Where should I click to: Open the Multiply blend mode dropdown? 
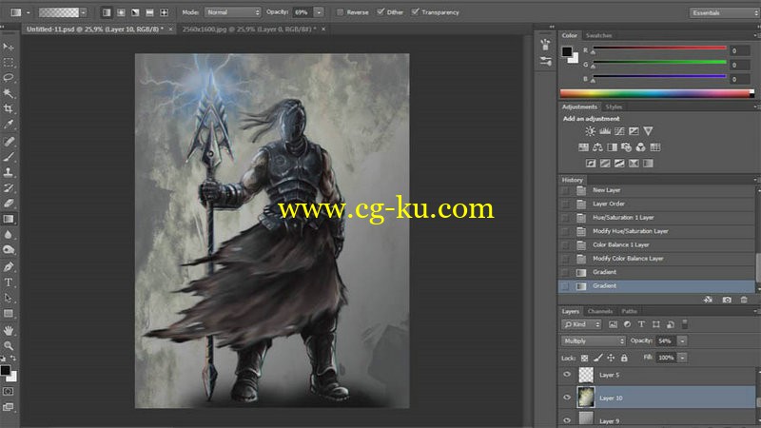593,341
